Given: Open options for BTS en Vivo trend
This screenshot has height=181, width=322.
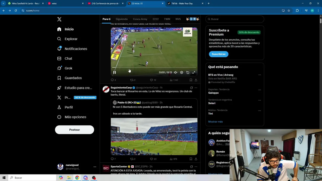Looking at the screenshot, I should [x=260, y=75].
